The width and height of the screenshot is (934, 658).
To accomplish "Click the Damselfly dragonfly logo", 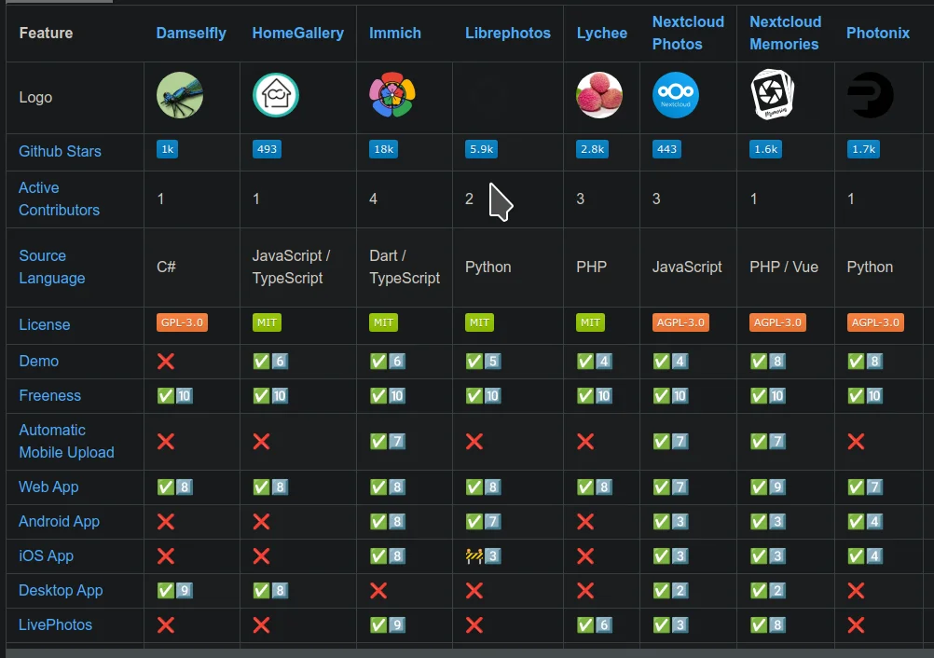I will coord(180,95).
